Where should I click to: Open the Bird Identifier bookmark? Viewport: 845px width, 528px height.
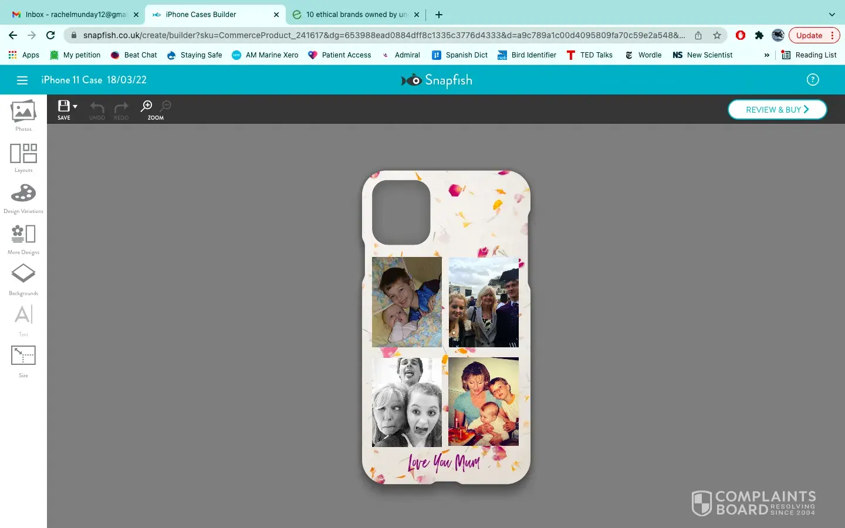tap(527, 55)
